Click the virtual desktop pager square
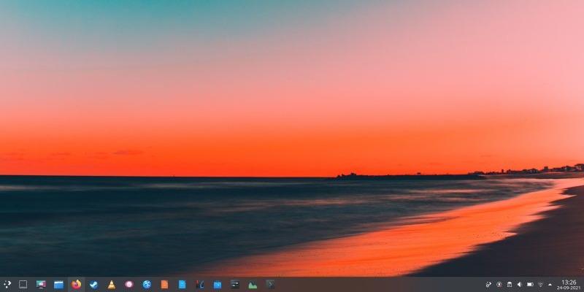Screen dimensions: 584x292 pos(23,284)
